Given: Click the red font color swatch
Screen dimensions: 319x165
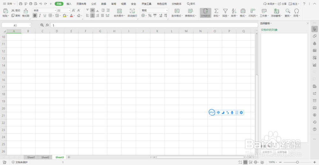Looking at the screenshot, I should 71,16.
